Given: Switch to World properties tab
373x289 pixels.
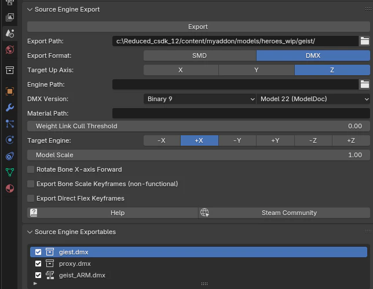Looking at the screenshot, I should (x=9, y=50).
